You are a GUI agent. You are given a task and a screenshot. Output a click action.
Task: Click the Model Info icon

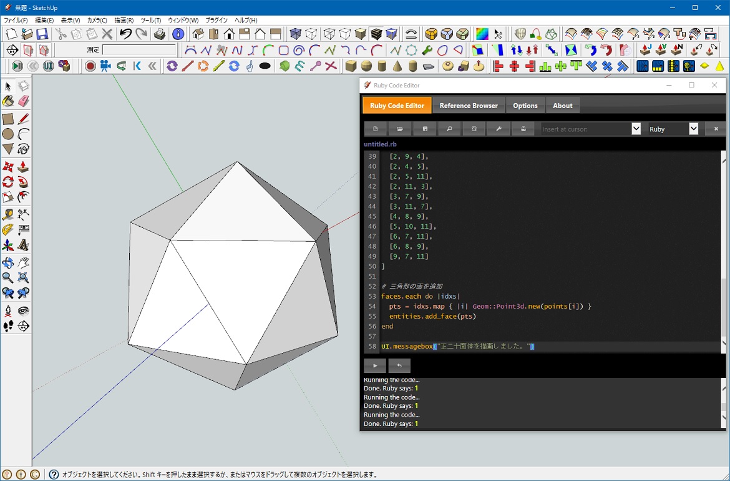(178, 34)
